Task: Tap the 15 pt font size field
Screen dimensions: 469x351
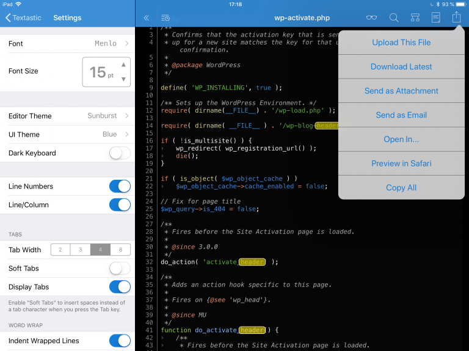Action: (106, 72)
